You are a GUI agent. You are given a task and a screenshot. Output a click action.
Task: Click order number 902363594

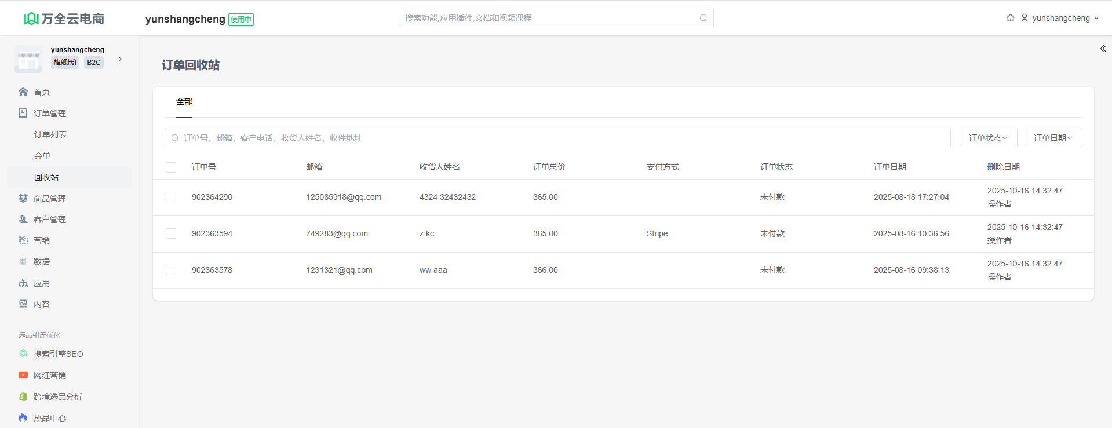coord(212,233)
